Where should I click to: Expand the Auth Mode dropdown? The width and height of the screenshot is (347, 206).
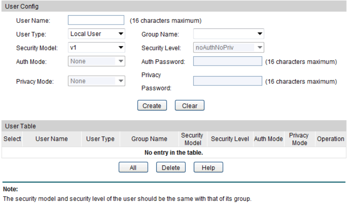97,61
